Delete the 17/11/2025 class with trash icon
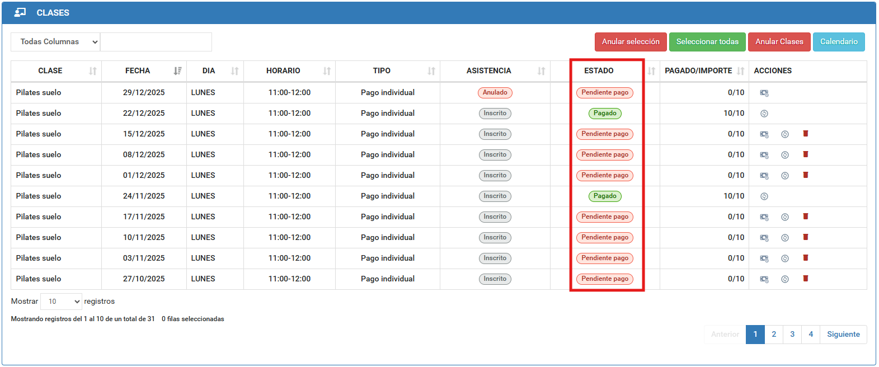Image resolution: width=879 pixels, height=367 pixels. 805,217
